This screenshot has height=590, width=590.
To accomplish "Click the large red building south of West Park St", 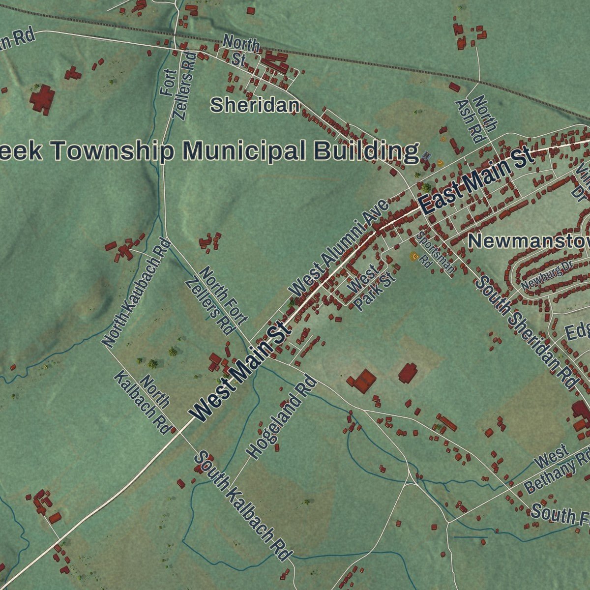I will click(x=364, y=381).
